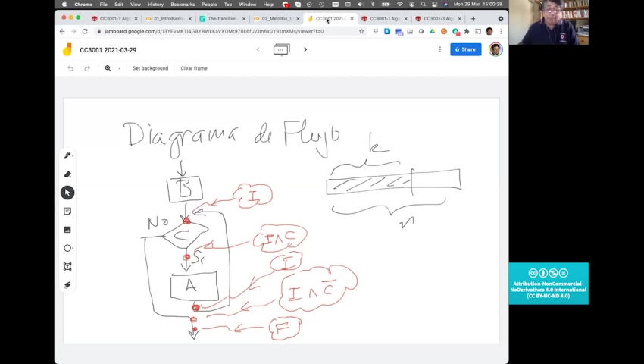Go back in browser
This screenshot has width=644, height=364.
pyautogui.click(x=62, y=31)
